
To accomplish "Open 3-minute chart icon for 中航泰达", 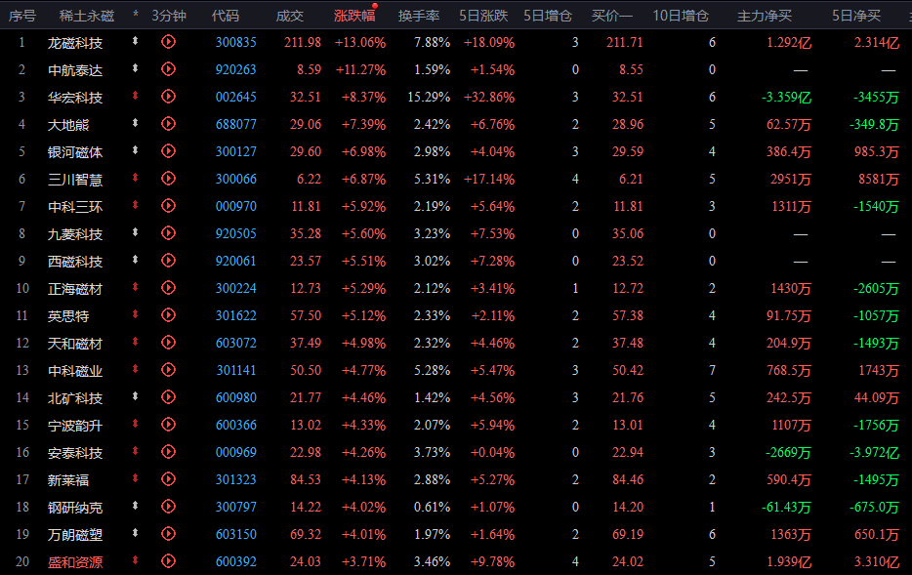I will point(168,69).
